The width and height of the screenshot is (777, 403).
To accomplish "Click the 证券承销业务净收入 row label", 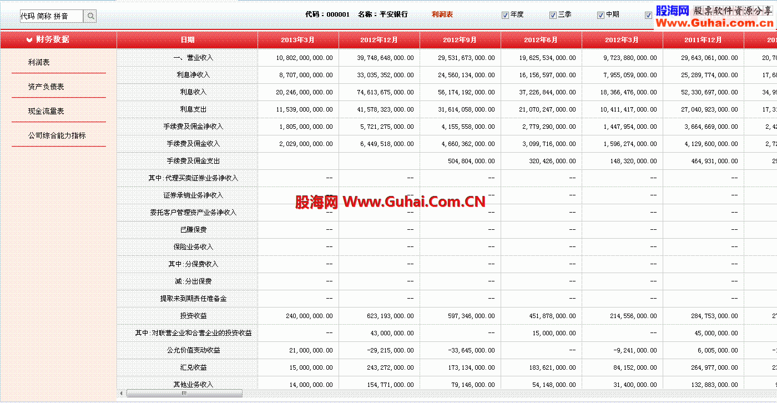I will 193,195.
